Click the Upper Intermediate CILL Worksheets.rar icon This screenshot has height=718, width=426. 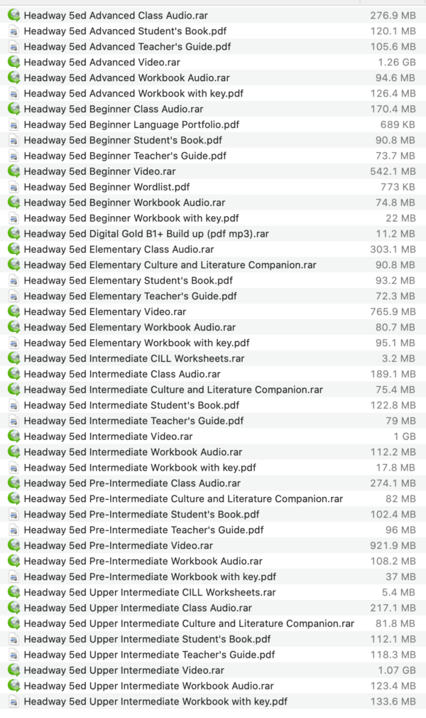13,592
